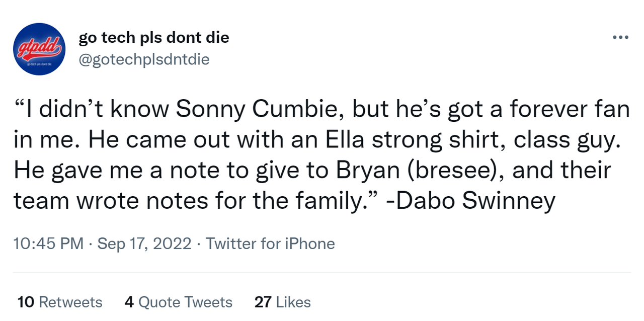The width and height of the screenshot is (644, 321).
Task: View the 10 Retweets list
Action: coord(60,302)
